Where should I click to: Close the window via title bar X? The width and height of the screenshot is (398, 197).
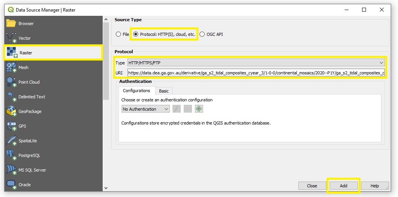point(381,10)
